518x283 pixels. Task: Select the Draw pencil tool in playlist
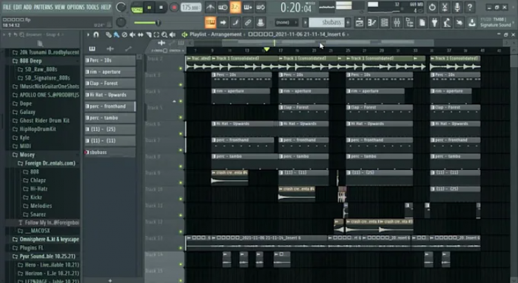pos(108,35)
